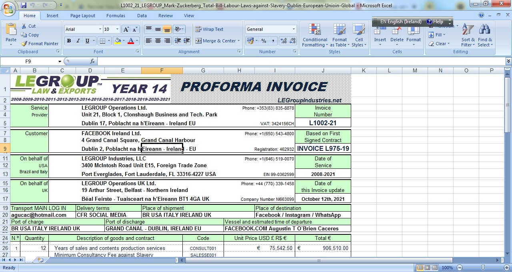
Task: Activate the Format Painter
Action: [x=40, y=44]
